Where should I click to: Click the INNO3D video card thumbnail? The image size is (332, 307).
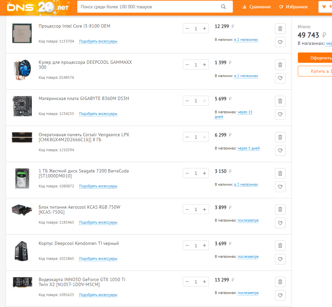click(x=22, y=282)
